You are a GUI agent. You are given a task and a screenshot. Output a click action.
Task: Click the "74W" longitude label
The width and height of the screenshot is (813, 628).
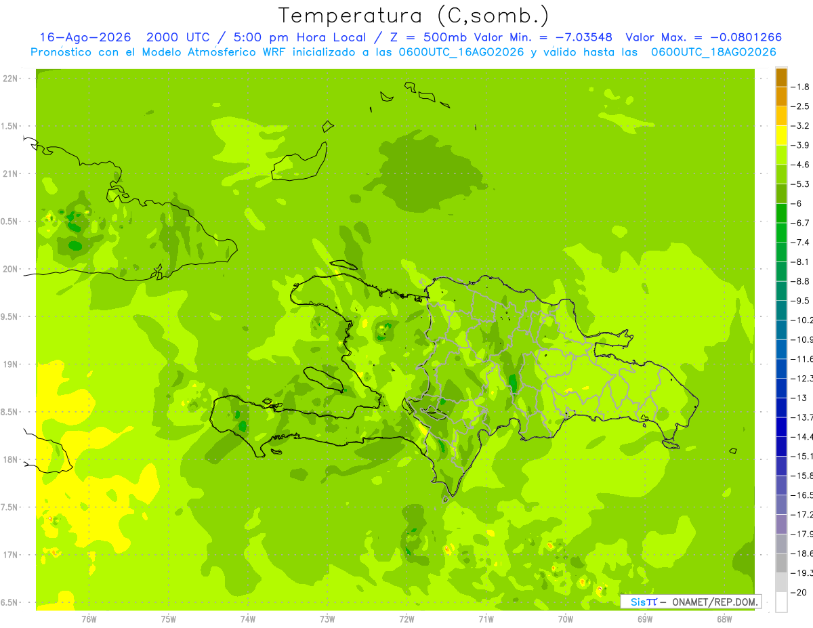pyautogui.click(x=248, y=619)
